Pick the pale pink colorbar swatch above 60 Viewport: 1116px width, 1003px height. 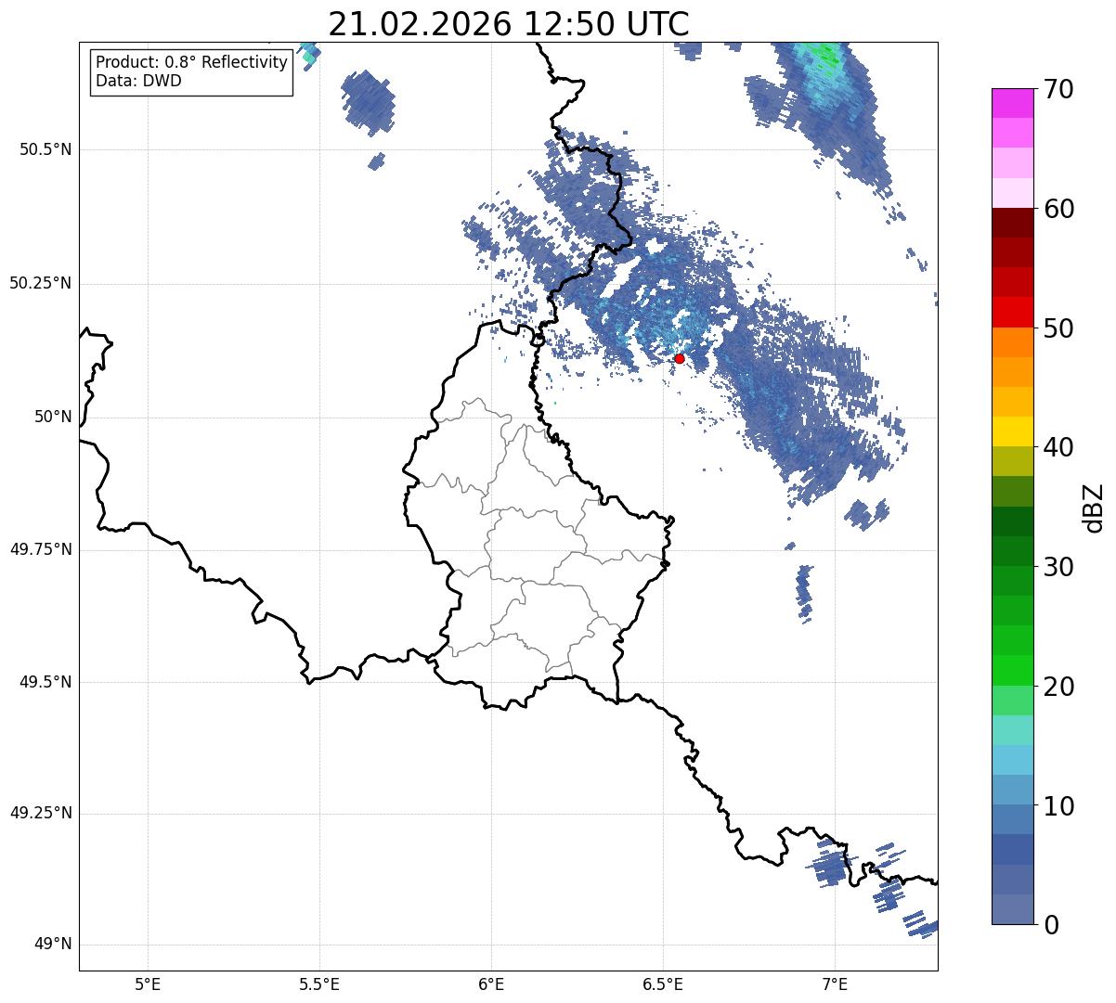[1012, 193]
